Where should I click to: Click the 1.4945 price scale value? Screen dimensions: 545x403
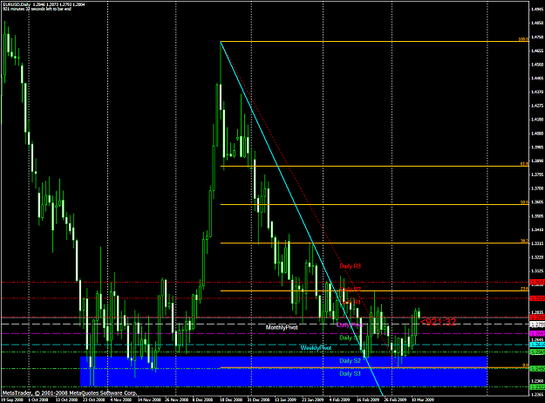536,10
